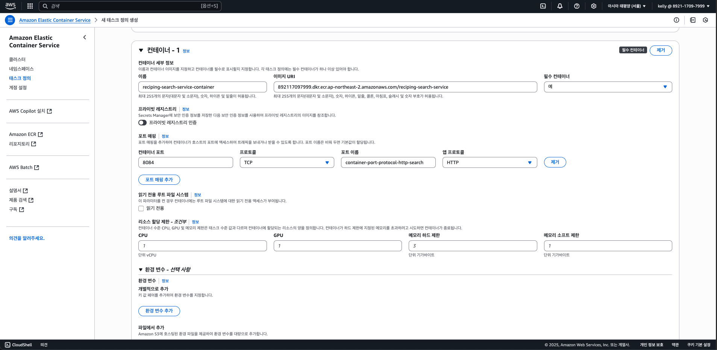This screenshot has height=350, width=717.
Task: Open the notifications bell
Action: point(560,6)
